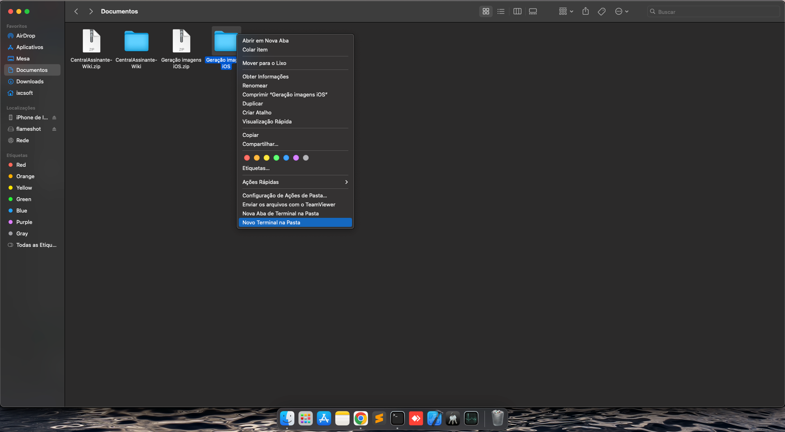This screenshot has width=785, height=432.
Task: Click the Share toolbar icon
Action: (x=585, y=11)
